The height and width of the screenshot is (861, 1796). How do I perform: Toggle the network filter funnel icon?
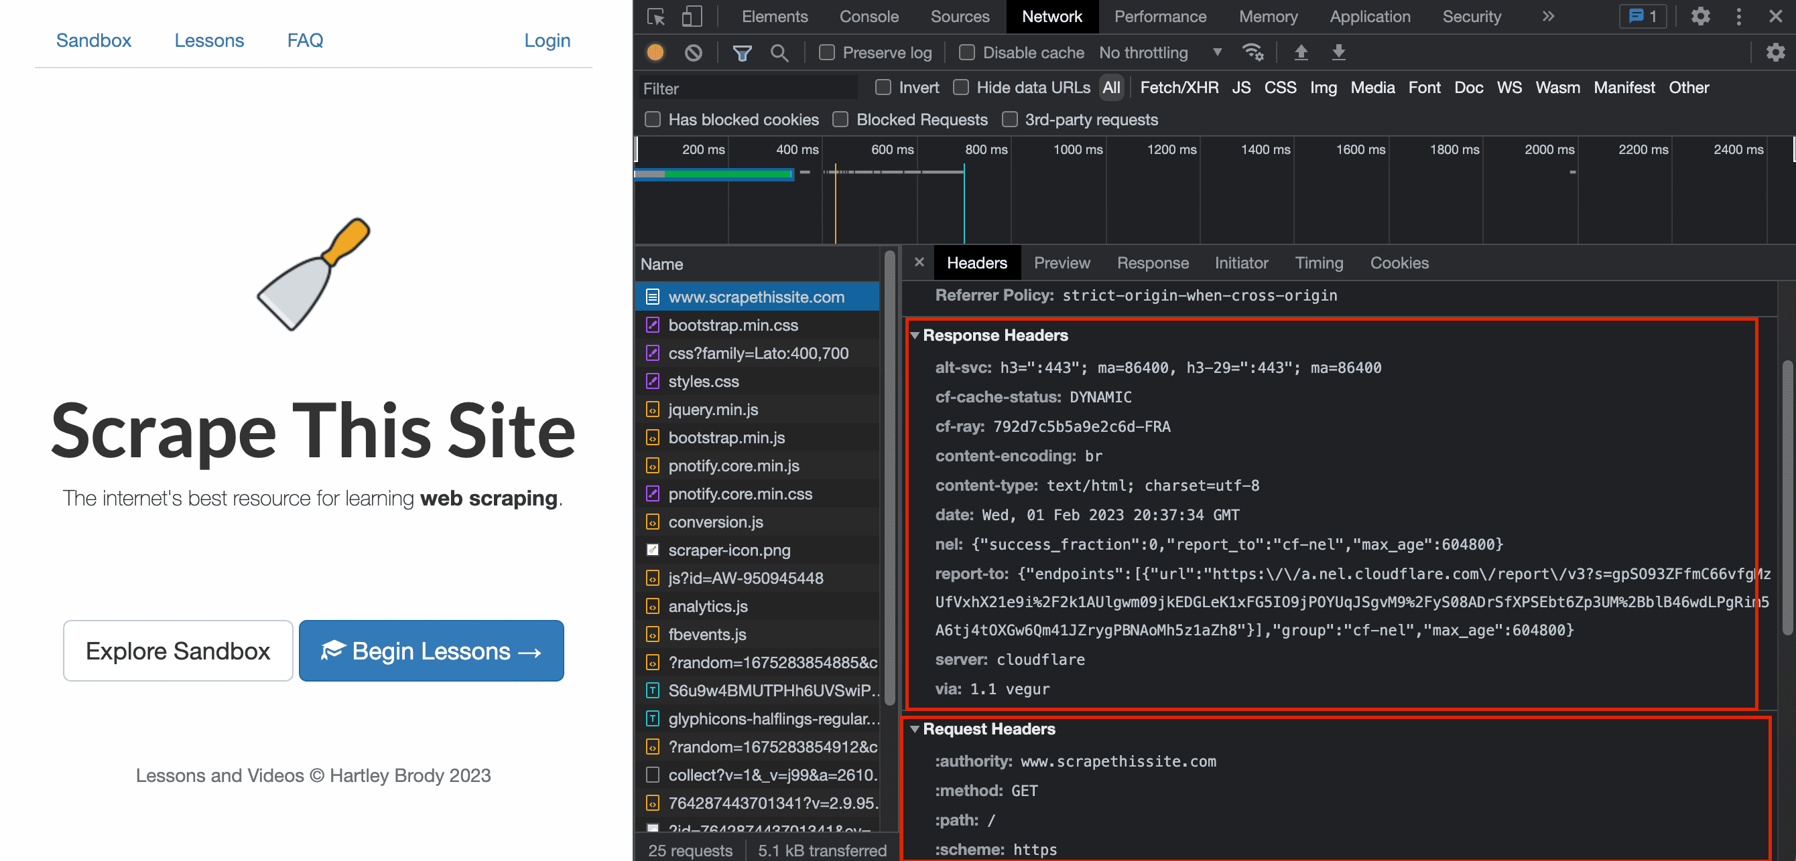[x=742, y=52]
